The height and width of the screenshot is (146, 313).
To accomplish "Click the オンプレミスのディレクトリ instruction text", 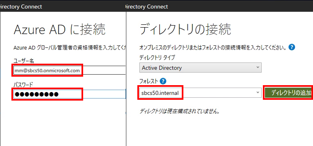I will 214,48.
